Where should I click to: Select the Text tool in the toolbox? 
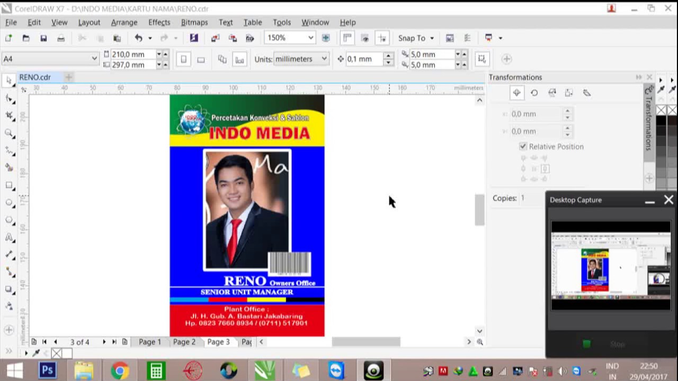(x=9, y=238)
